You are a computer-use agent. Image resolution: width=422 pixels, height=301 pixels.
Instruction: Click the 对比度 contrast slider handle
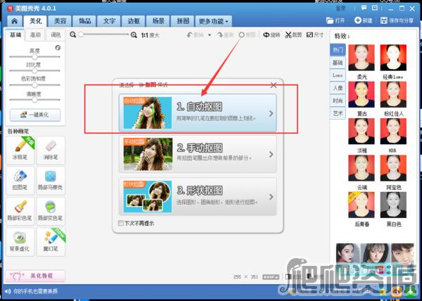click(34, 71)
